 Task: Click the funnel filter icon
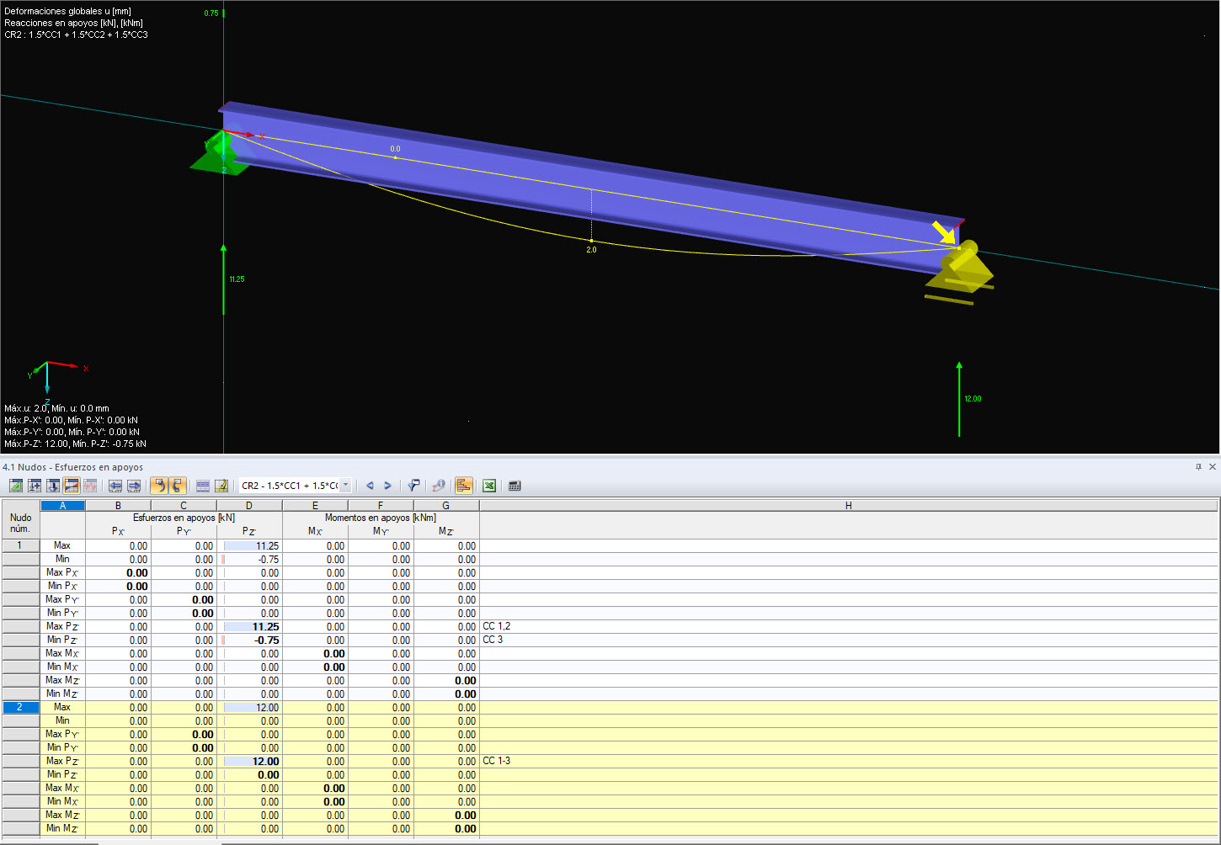point(413,486)
